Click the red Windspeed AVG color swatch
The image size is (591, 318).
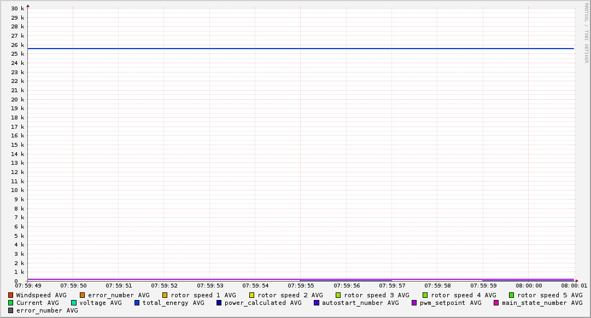point(10,295)
